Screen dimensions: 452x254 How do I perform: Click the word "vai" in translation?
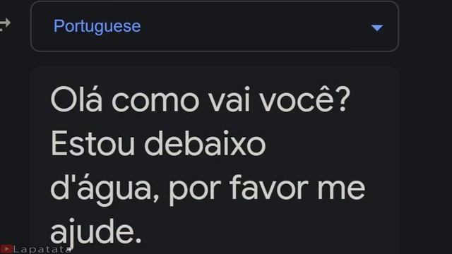[x=229, y=99]
